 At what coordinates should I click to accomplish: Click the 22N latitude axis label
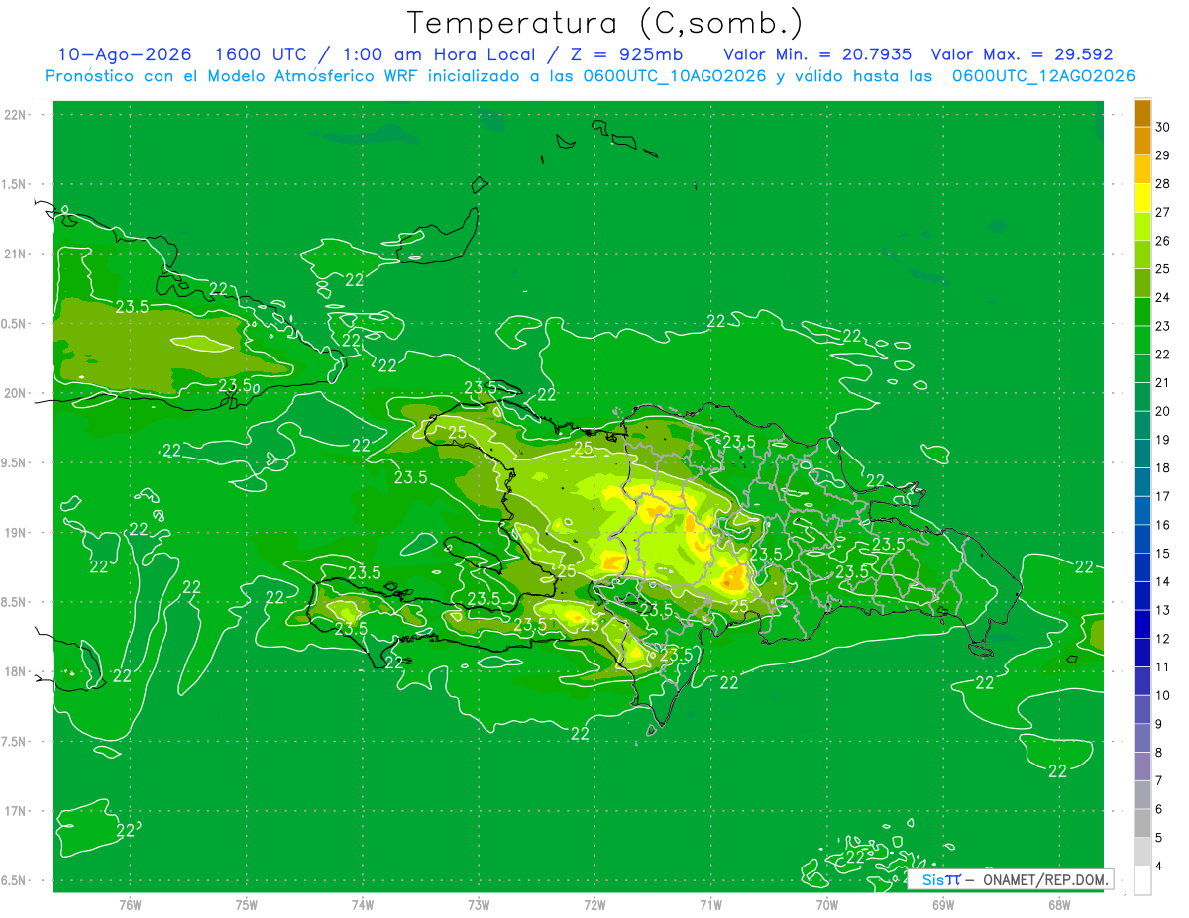[x=15, y=115]
